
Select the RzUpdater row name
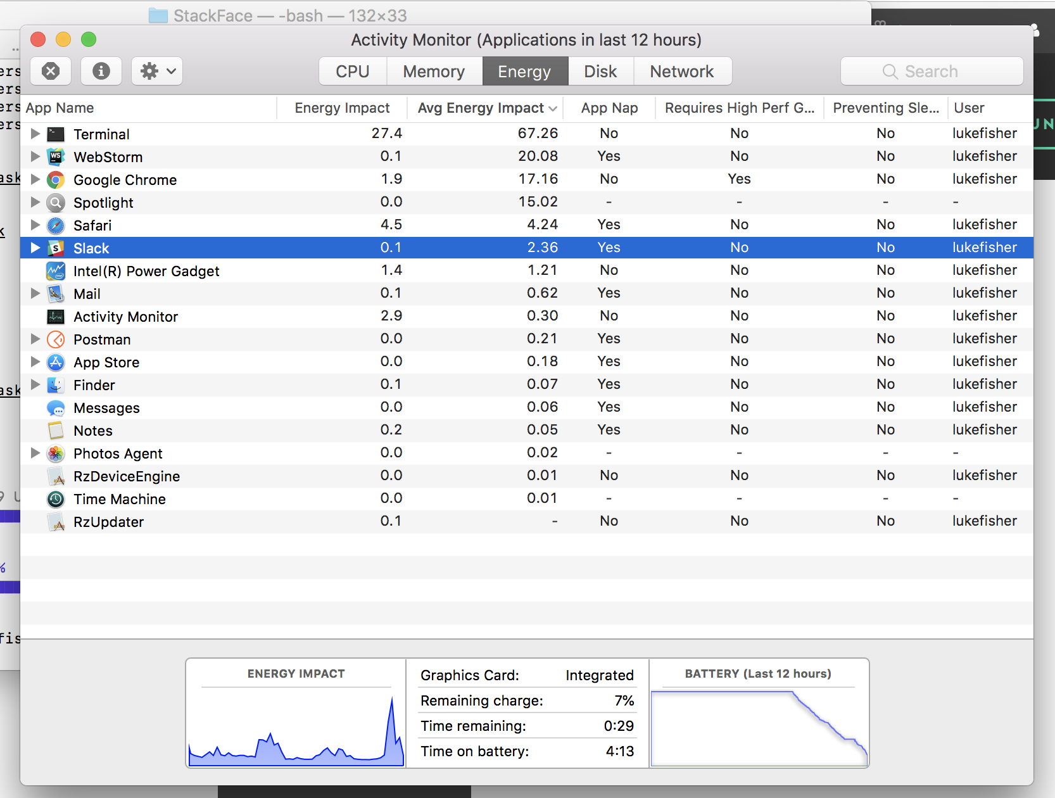tap(108, 522)
